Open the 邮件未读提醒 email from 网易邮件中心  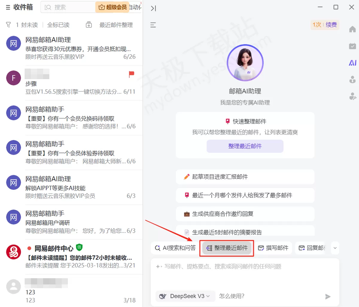71,257
